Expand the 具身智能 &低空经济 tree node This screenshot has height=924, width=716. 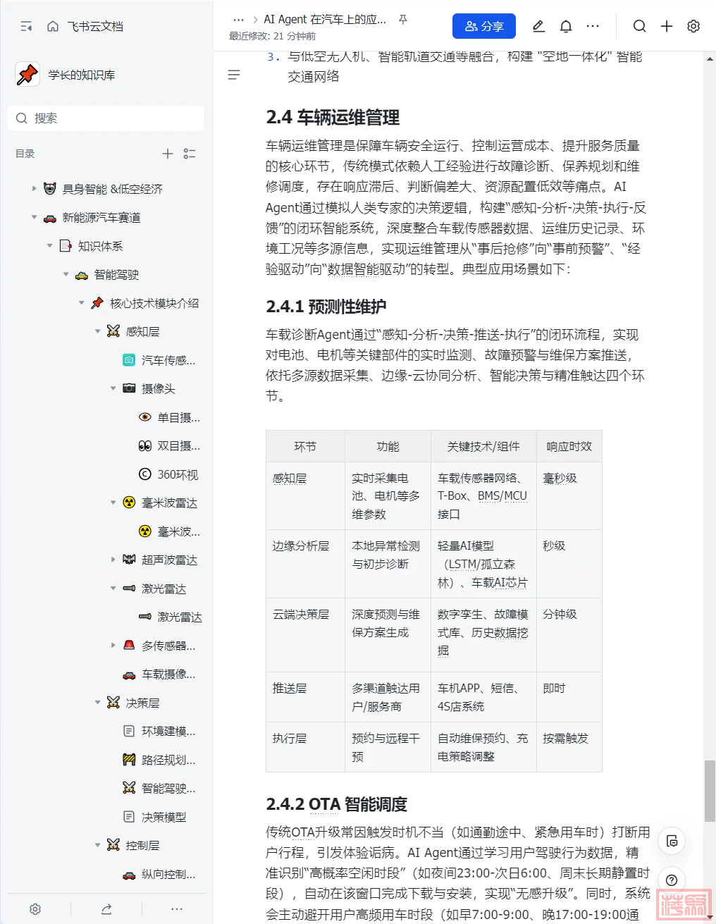(34, 188)
